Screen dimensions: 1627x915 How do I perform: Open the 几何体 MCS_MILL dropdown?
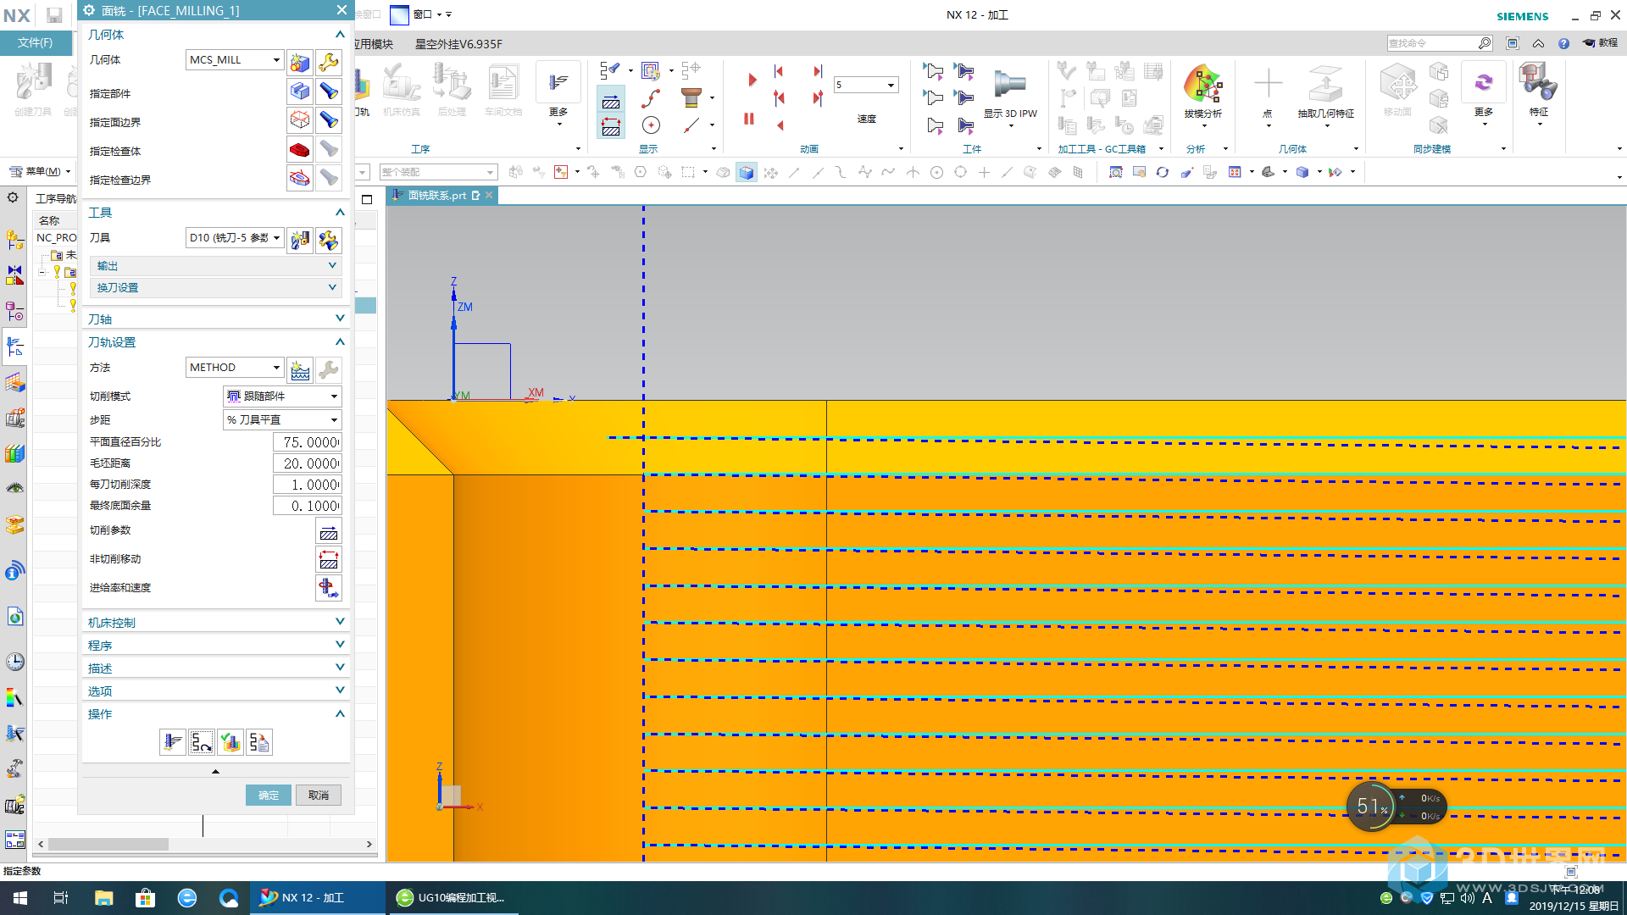click(235, 60)
